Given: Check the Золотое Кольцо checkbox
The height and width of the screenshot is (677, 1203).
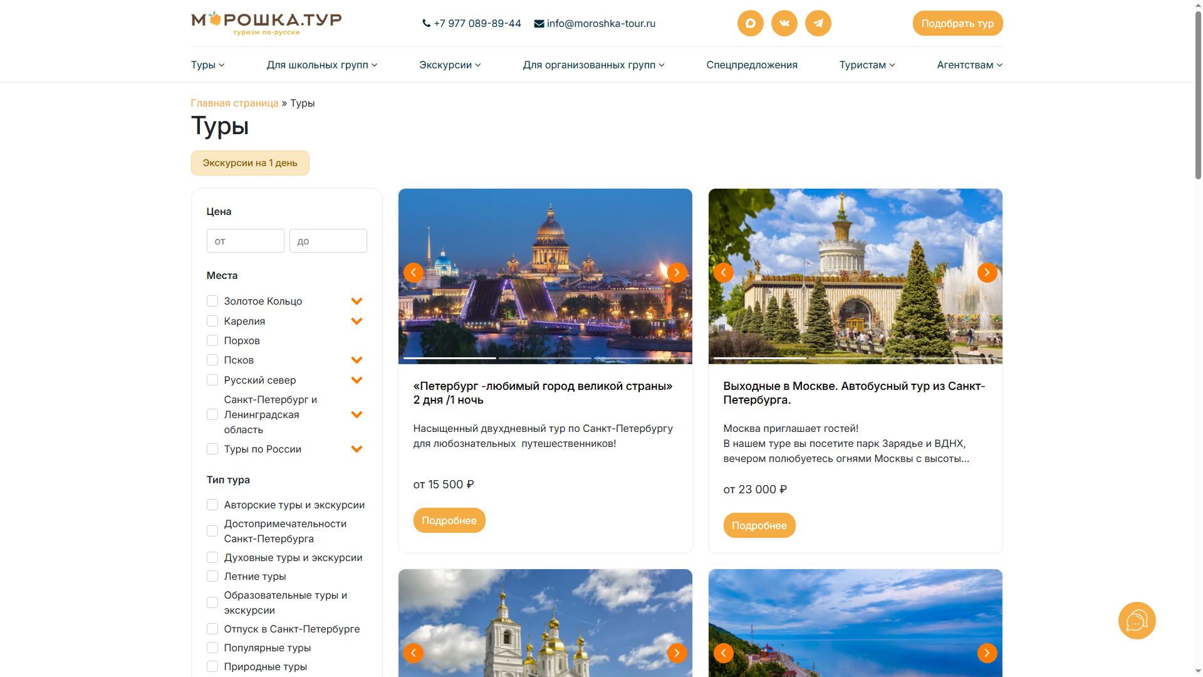Looking at the screenshot, I should (x=212, y=301).
